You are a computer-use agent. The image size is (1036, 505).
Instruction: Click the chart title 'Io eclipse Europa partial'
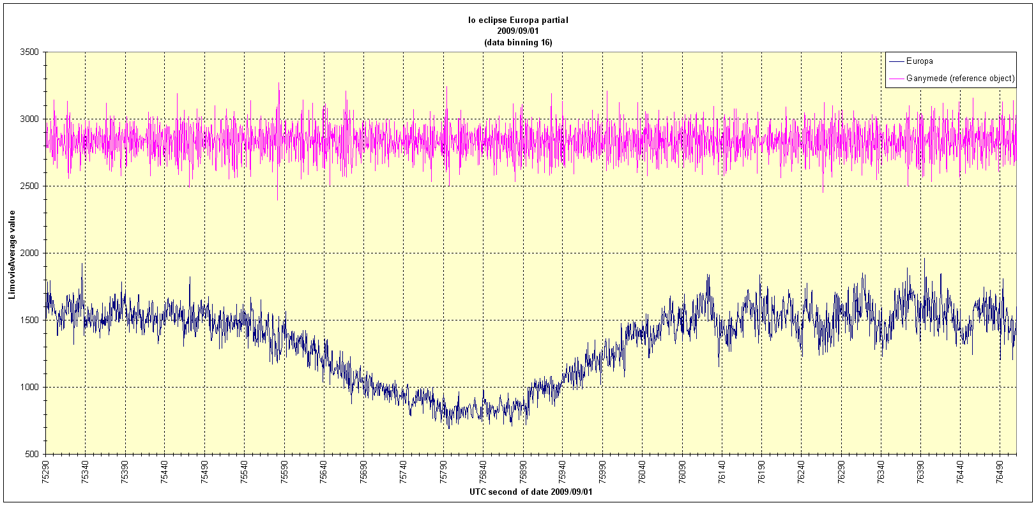point(518,20)
